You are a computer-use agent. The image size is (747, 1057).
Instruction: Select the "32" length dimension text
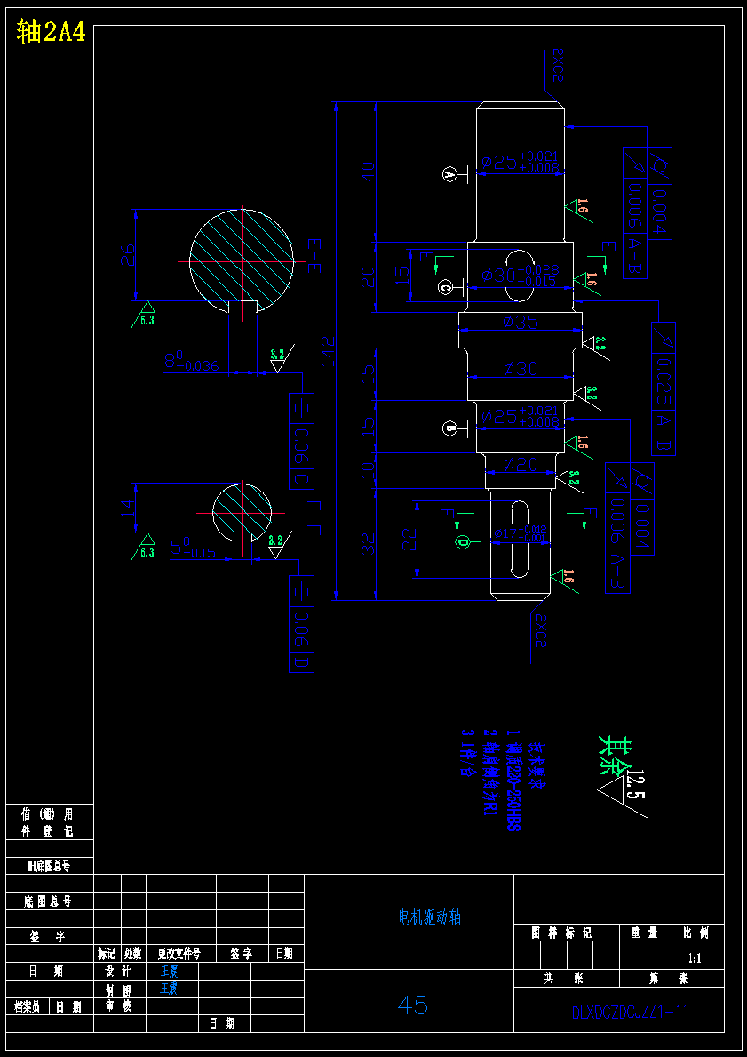368,544
